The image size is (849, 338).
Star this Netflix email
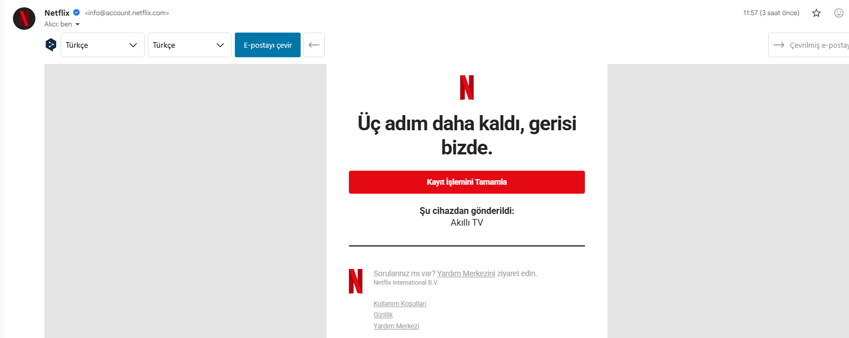(816, 13)
